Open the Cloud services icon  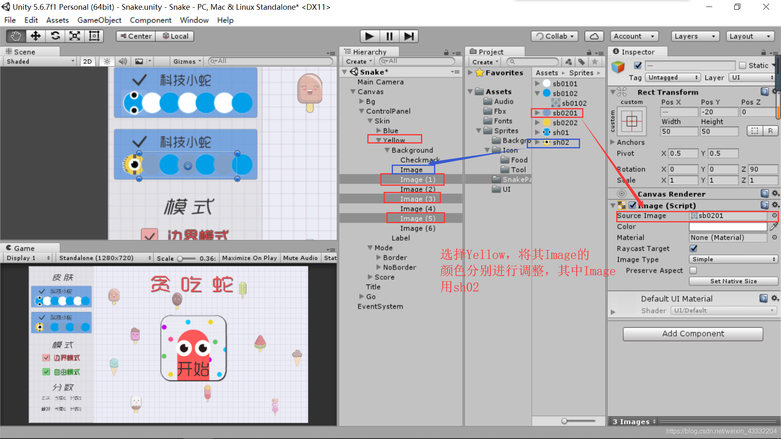click(594, 36)
